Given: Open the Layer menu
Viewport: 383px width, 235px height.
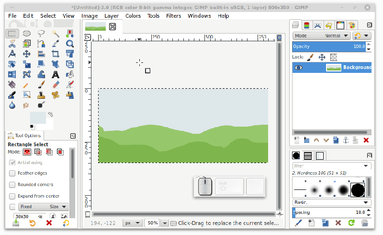Looking at the screenshot, I should [112, 16].
